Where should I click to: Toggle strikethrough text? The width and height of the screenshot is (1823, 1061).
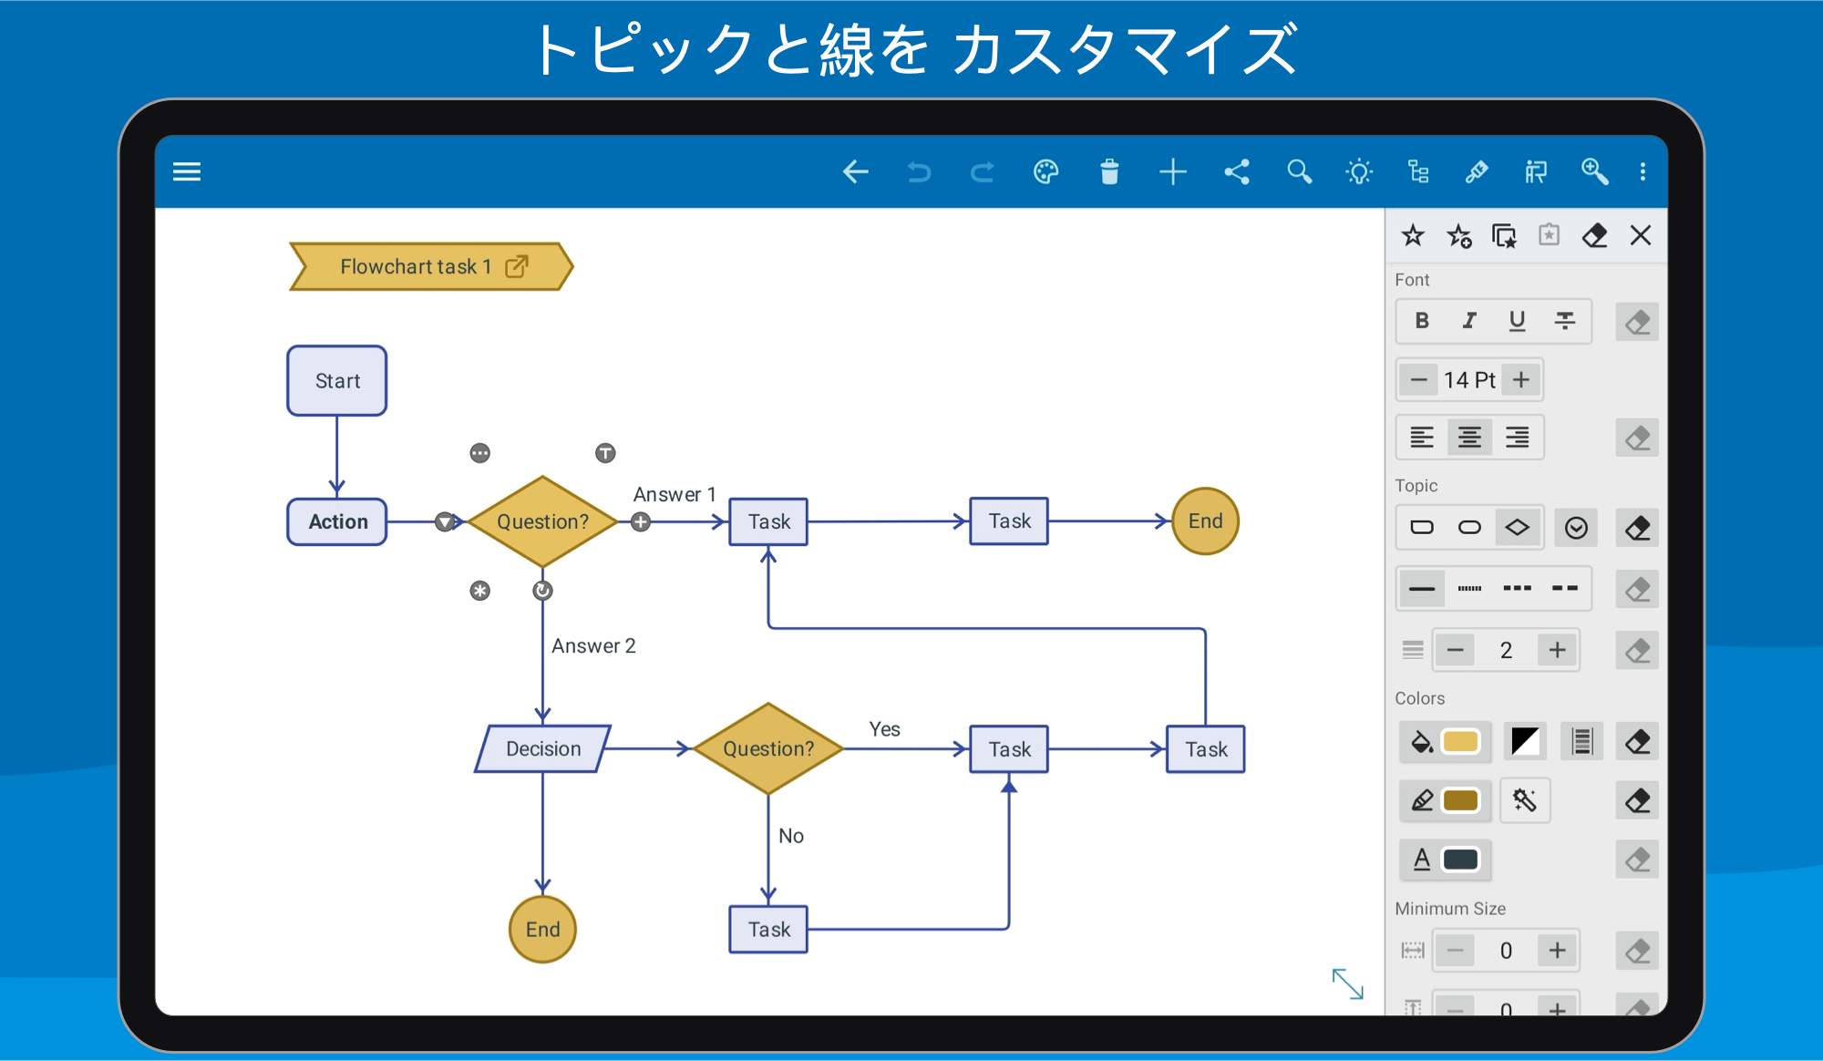[1565, 321]
